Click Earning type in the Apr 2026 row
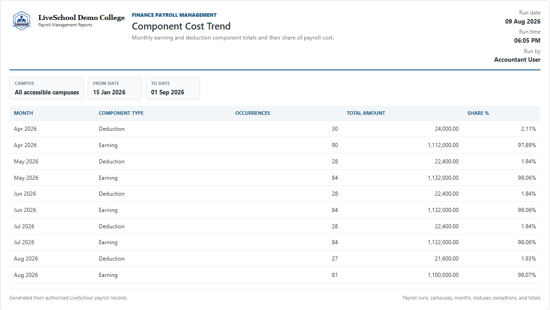Viewport: 550px width, 310px height. 108,145
